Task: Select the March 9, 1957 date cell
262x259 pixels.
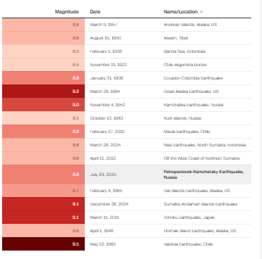Action: pos(104,25)
